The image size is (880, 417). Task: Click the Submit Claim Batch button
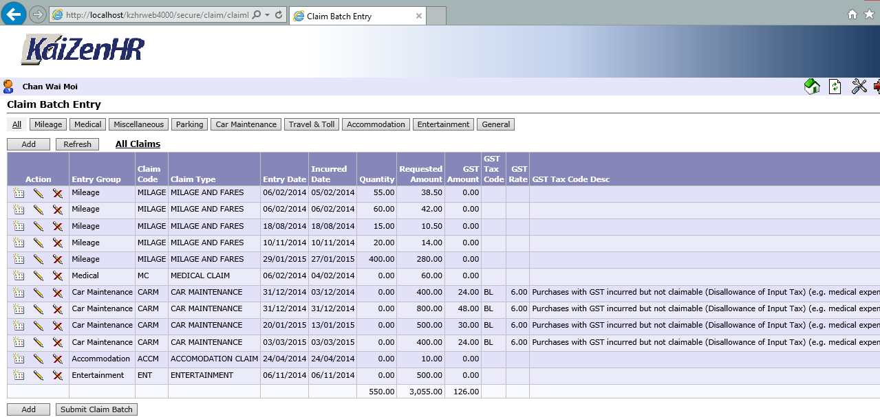pos(96,409)
